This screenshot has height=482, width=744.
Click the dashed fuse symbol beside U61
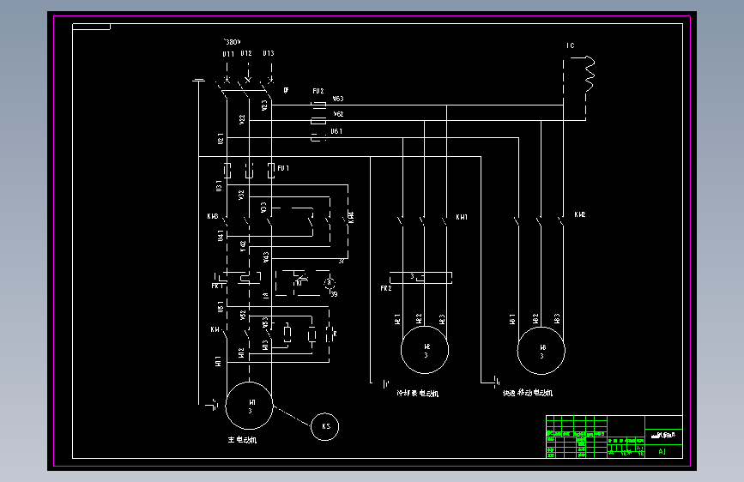pos(318,137)
